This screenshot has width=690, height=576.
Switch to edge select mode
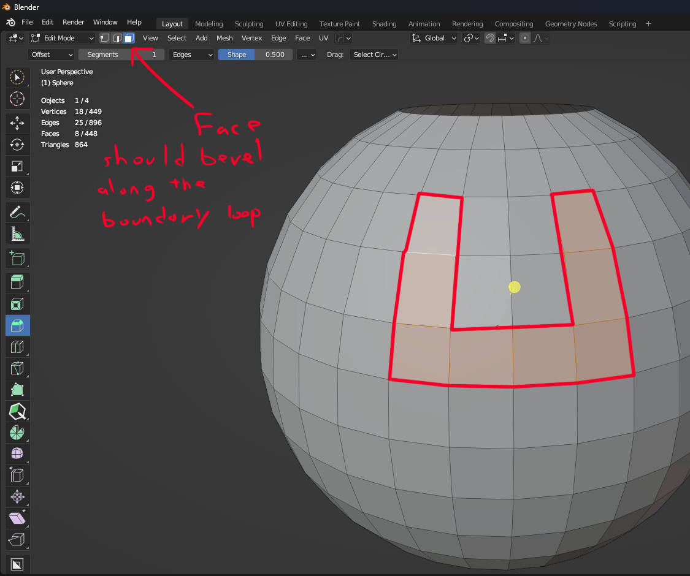click(117, 38)
